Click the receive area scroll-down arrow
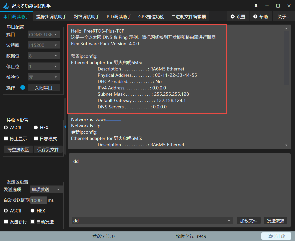 286,145
